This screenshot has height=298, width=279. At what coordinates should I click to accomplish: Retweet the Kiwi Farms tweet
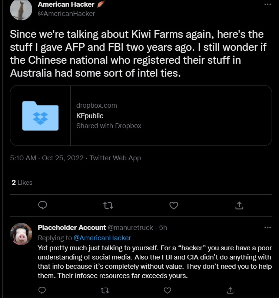point(107,205)
